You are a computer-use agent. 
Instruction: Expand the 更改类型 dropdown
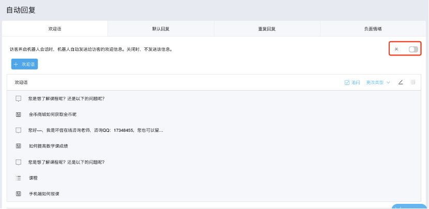tap(378, 82)
